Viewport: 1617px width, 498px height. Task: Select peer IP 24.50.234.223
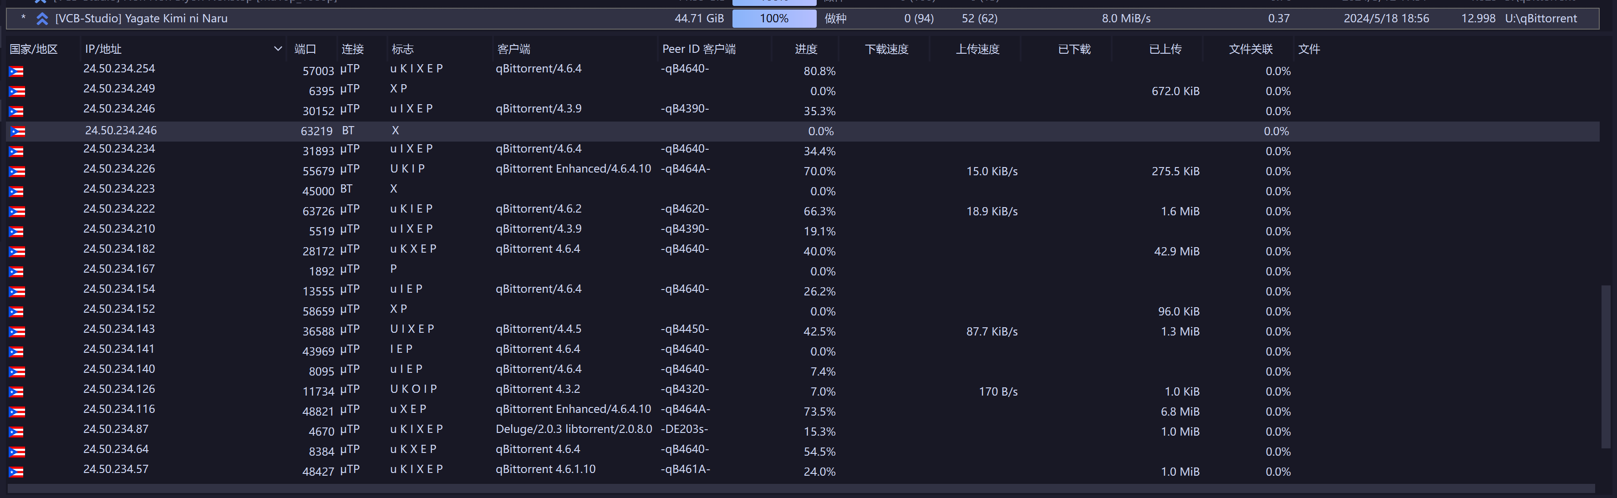click(119, 189)
